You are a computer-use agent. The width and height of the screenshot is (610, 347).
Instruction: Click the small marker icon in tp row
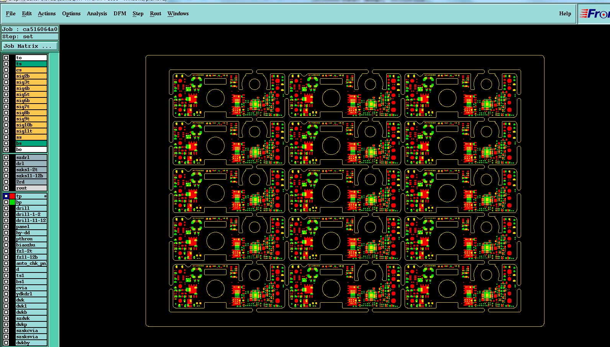click(x=45, y=196)
